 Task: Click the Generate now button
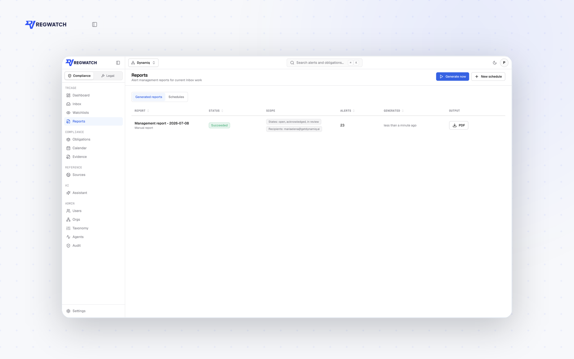(452, 76)
